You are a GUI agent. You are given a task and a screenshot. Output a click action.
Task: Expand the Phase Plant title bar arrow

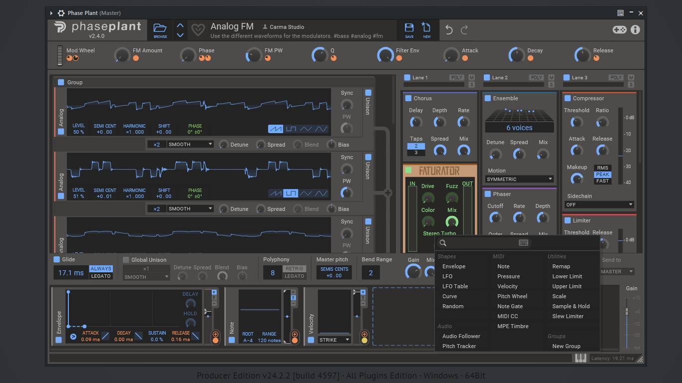(x=51, y=13)
